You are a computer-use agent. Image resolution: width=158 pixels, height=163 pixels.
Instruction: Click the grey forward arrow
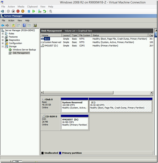pyautogui.click(x=7, y=25)
